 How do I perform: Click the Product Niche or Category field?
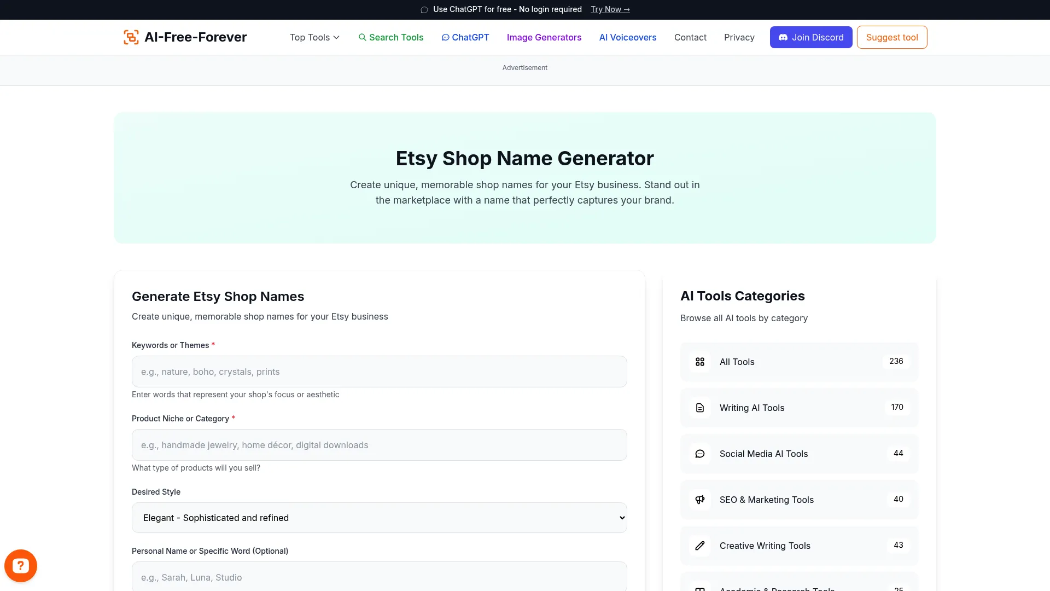[x=379, y=445]
